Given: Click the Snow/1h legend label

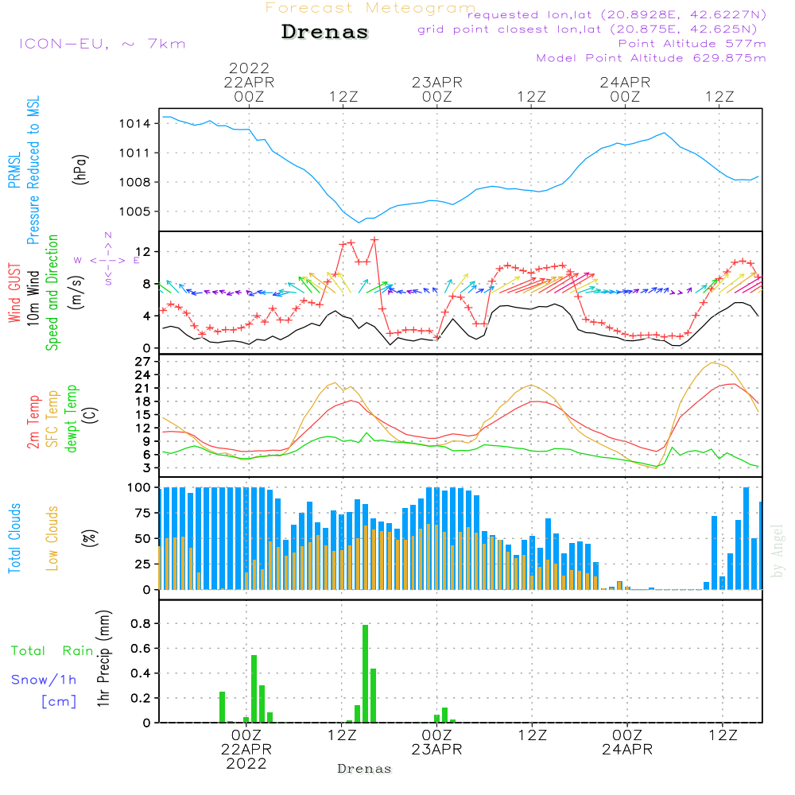Looking at the screenshot, I should tap(44, 680).
